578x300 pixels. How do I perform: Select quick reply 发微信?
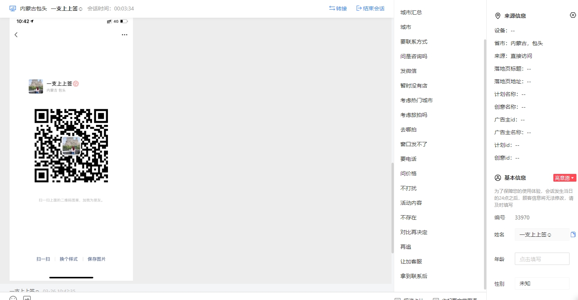click(408, 71)
